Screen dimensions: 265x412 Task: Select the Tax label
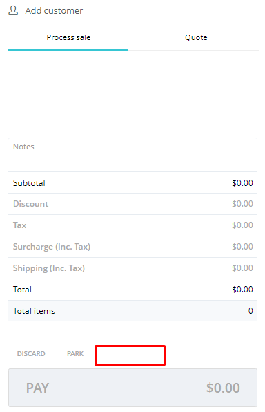point(20,225)
